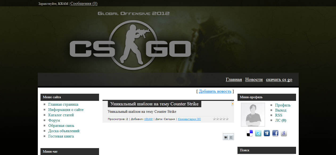Click the Google bookmark icon
This screenshot has height=155, width=336.
click(284, 133)
